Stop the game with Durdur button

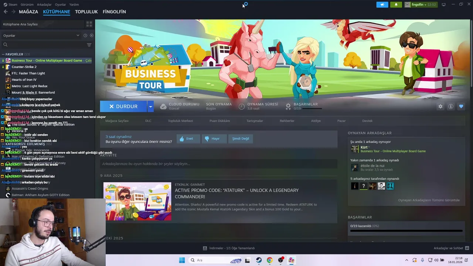(123, 106)
